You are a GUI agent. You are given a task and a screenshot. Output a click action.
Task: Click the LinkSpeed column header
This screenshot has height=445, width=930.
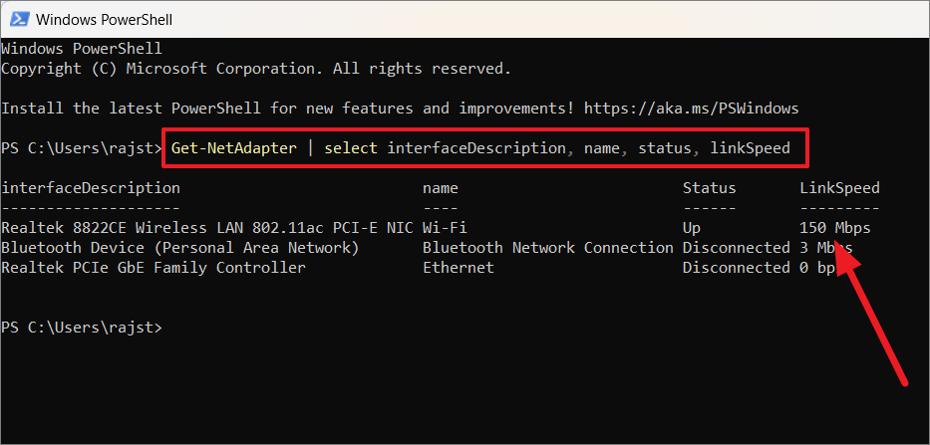[x=839, y=188]
